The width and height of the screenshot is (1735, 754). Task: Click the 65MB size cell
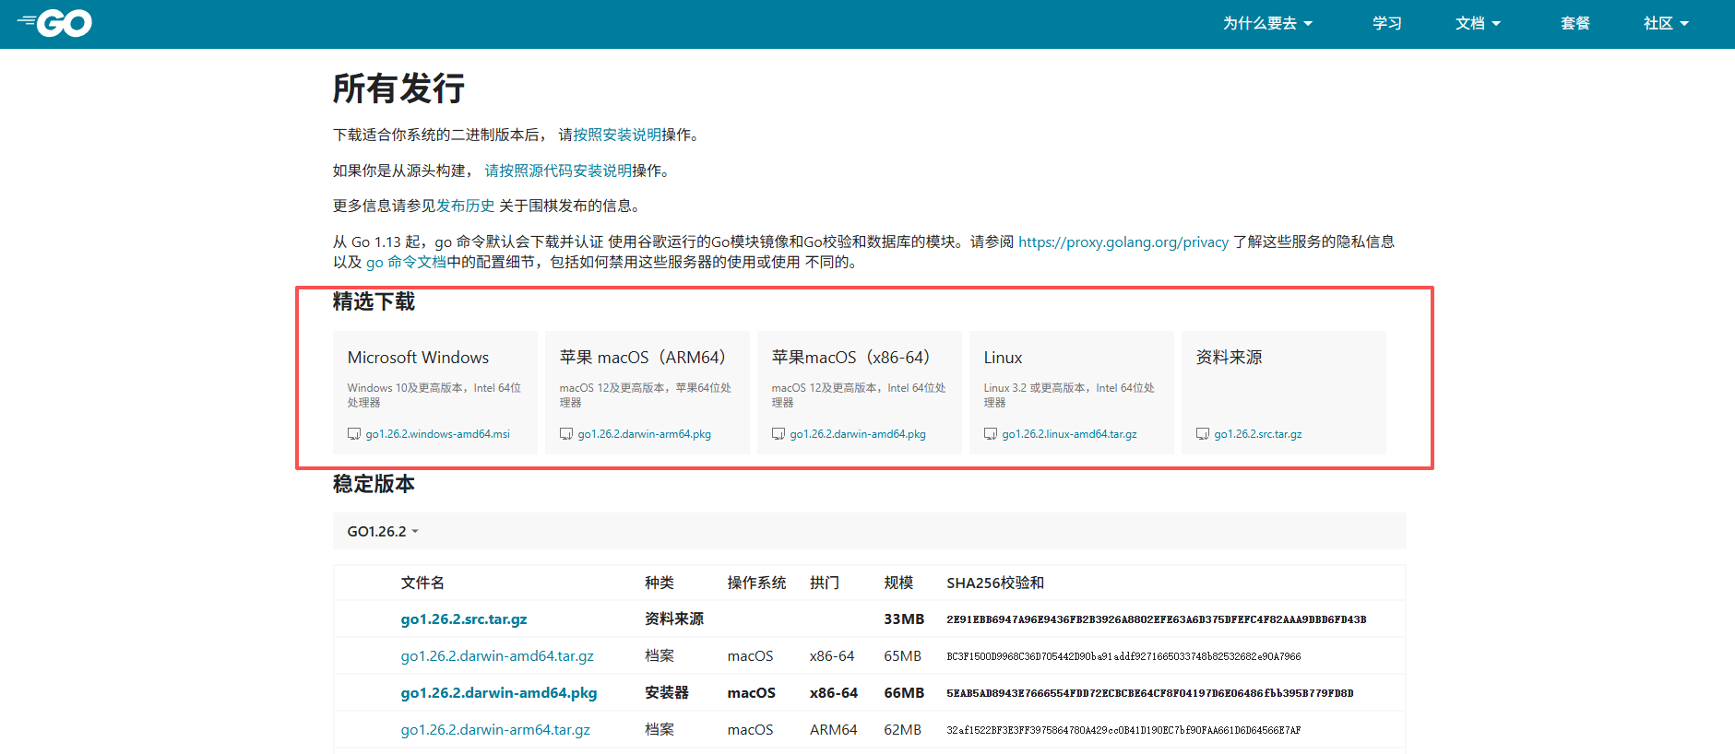tap(903, 656)
